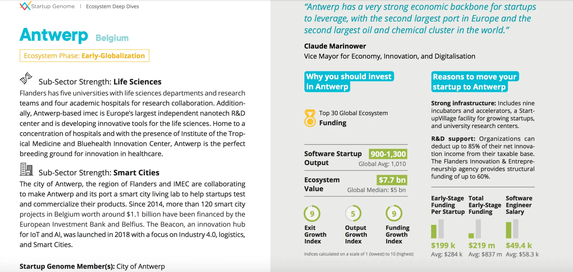Select the Ecosystem Deep Dives header text

point(112,6)
